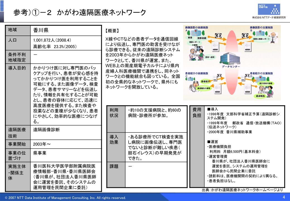Image resolution: width=290 pixels, height=201 pixels.
Task: Click the 出典 source note
Action: tap(242, 190)
